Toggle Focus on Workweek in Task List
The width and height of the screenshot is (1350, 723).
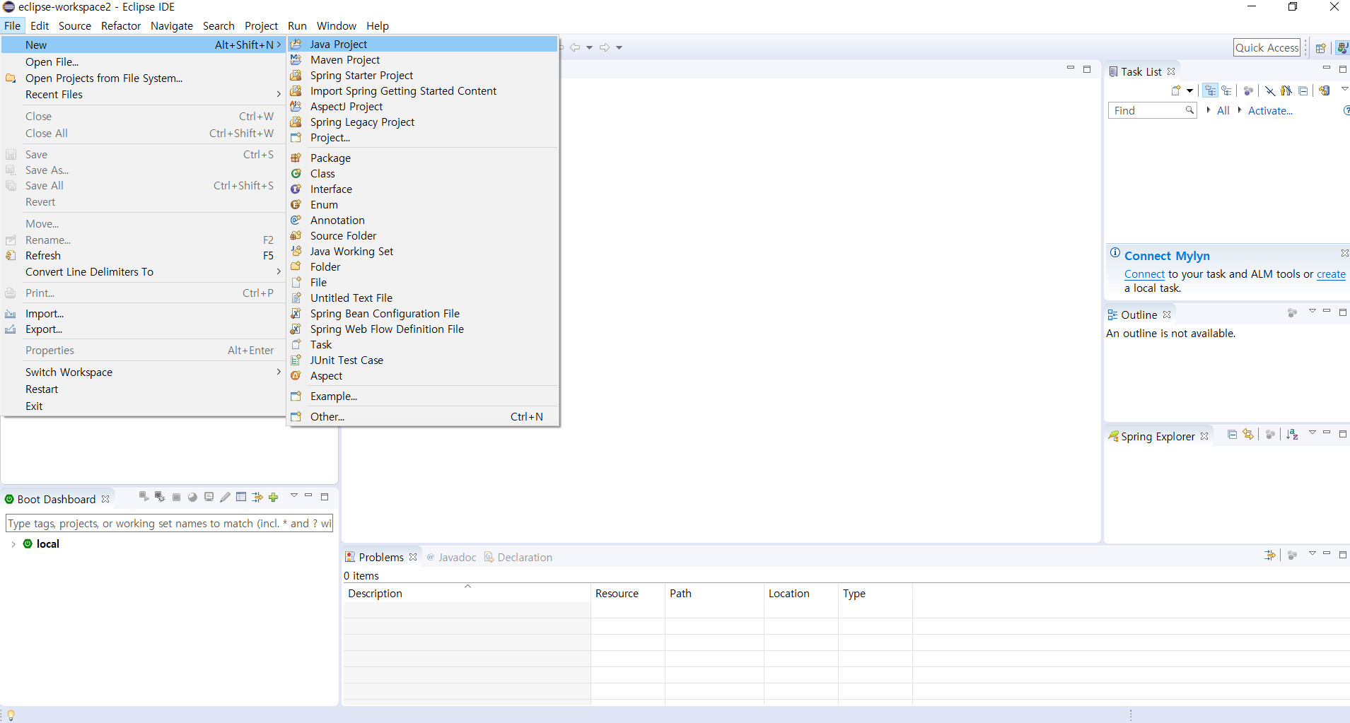1248,90
